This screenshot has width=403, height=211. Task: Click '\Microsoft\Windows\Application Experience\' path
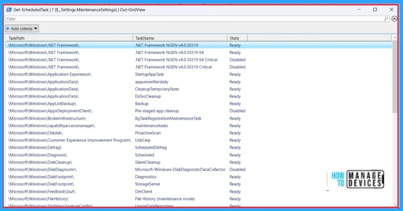pos(50,74)
